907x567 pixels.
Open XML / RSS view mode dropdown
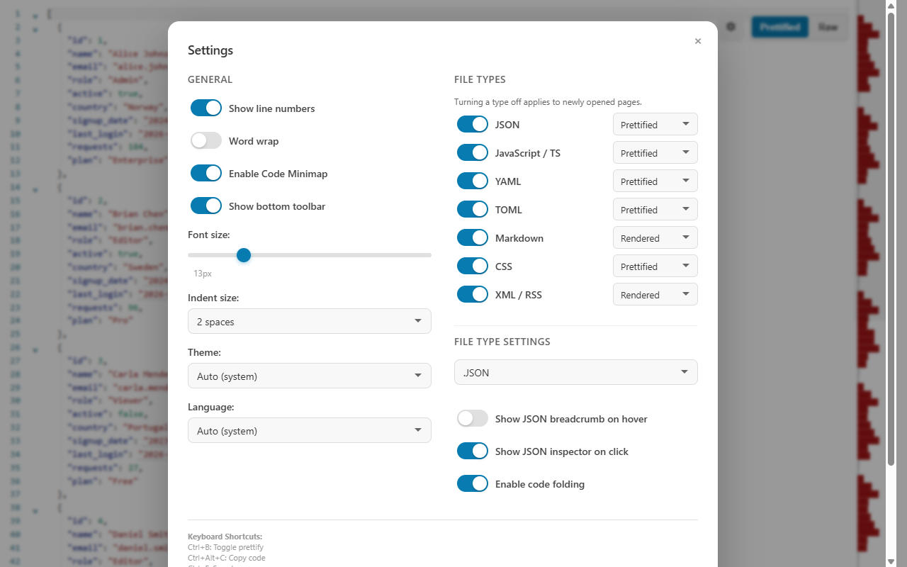(655, 295)
